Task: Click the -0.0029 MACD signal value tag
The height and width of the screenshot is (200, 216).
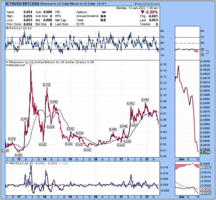Action: click(205, 189)
